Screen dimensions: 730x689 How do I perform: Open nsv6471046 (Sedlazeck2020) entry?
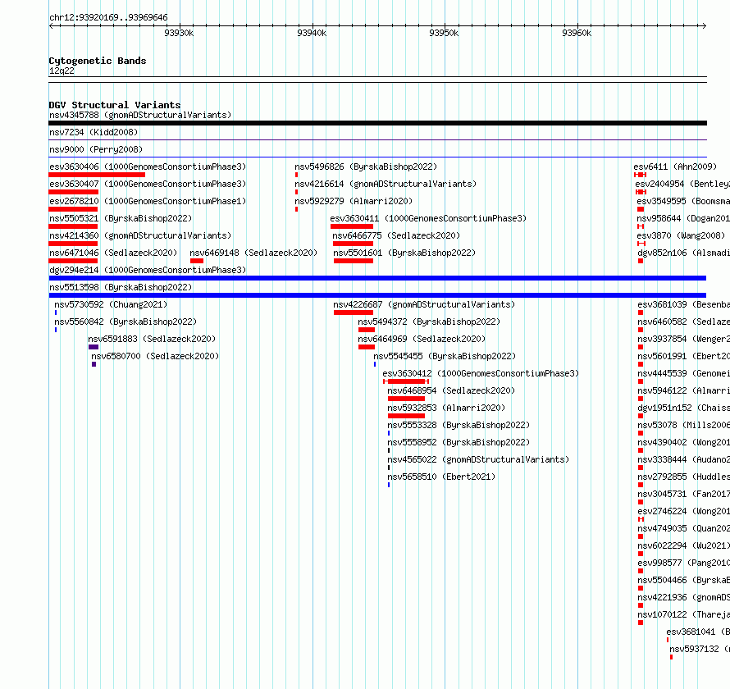click(113, 253)
